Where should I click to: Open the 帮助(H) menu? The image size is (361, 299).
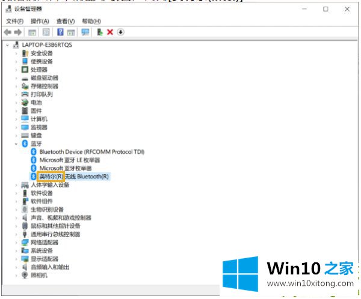click(x=91, y=21)
